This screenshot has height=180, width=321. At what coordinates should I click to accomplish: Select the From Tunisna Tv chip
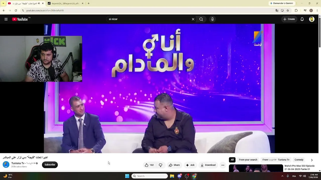[x=276, y=160]
